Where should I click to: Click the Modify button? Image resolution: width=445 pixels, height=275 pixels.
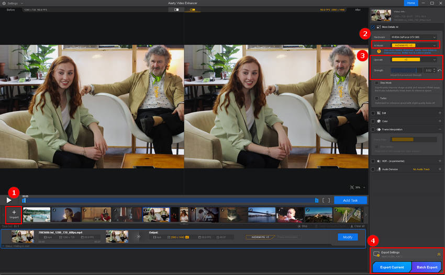348,237
